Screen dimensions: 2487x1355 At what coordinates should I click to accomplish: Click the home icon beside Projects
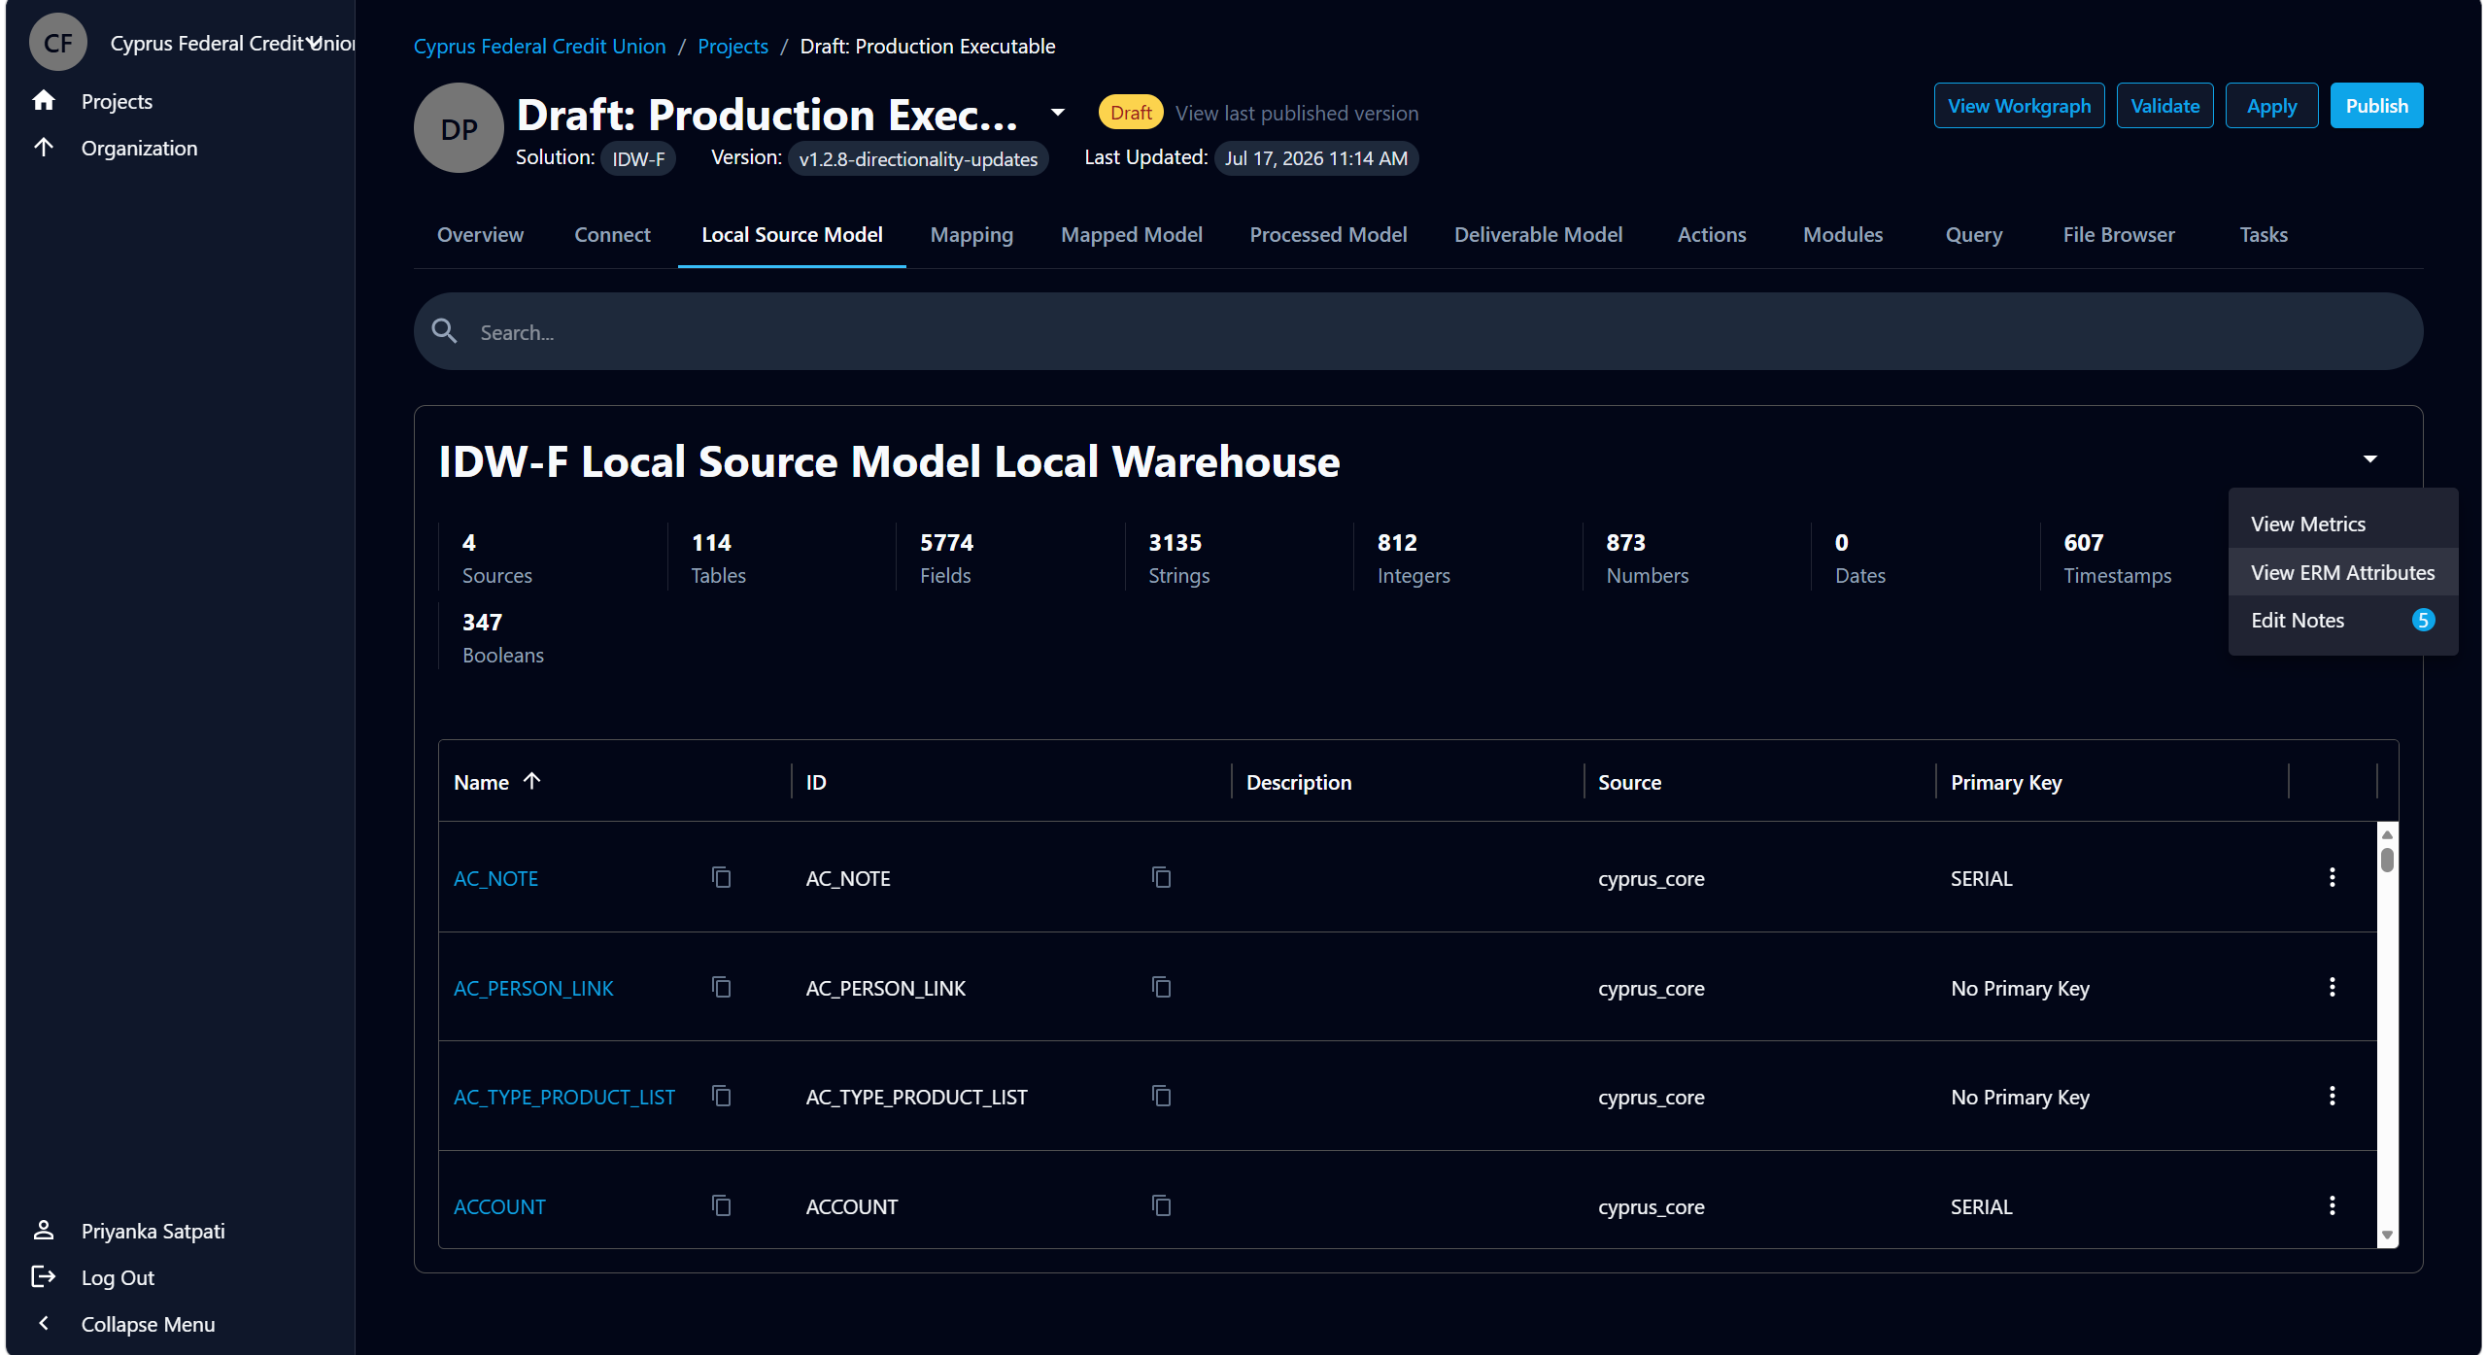[44, 100]
